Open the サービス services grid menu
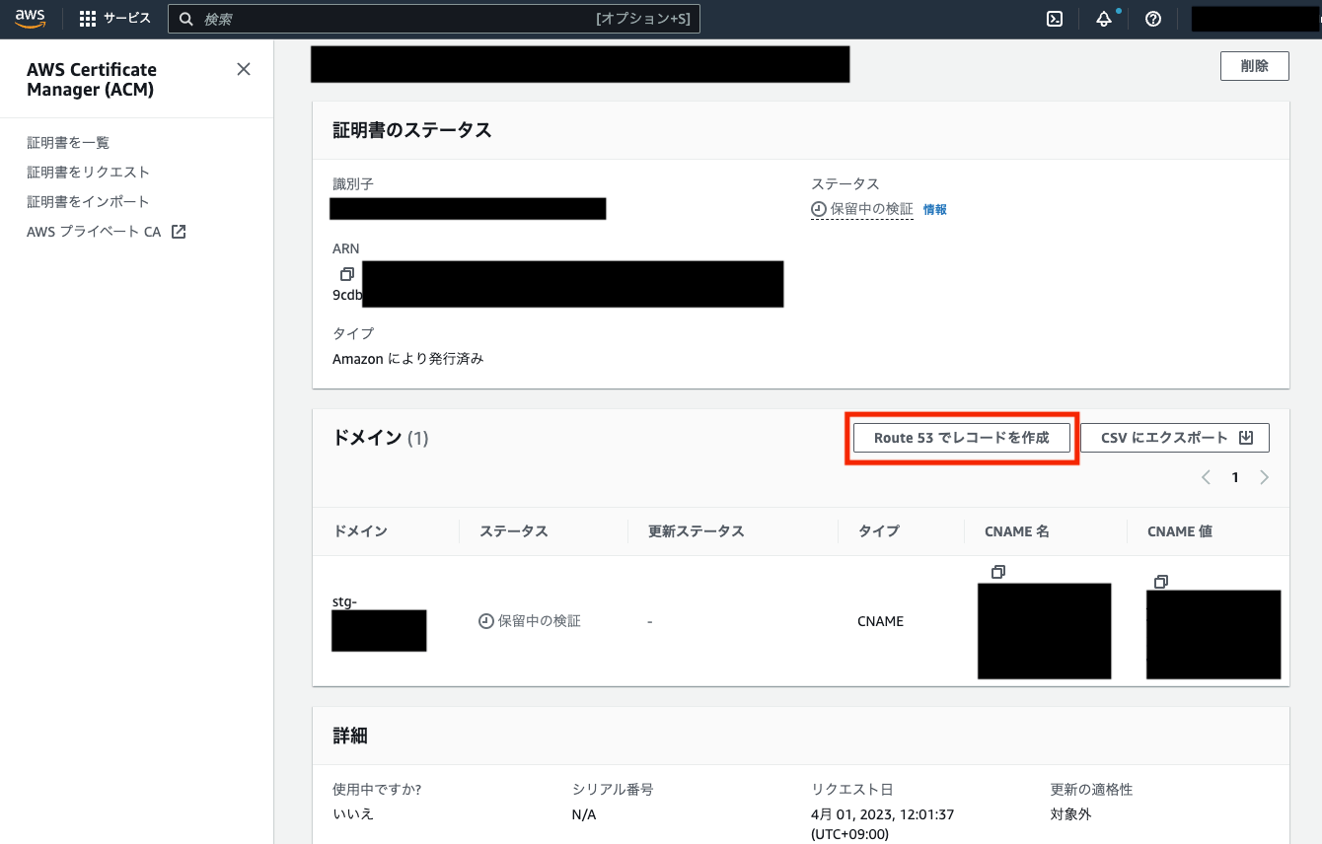The height and width of the screenshot is (844, 1322). (x=114, y=19)
